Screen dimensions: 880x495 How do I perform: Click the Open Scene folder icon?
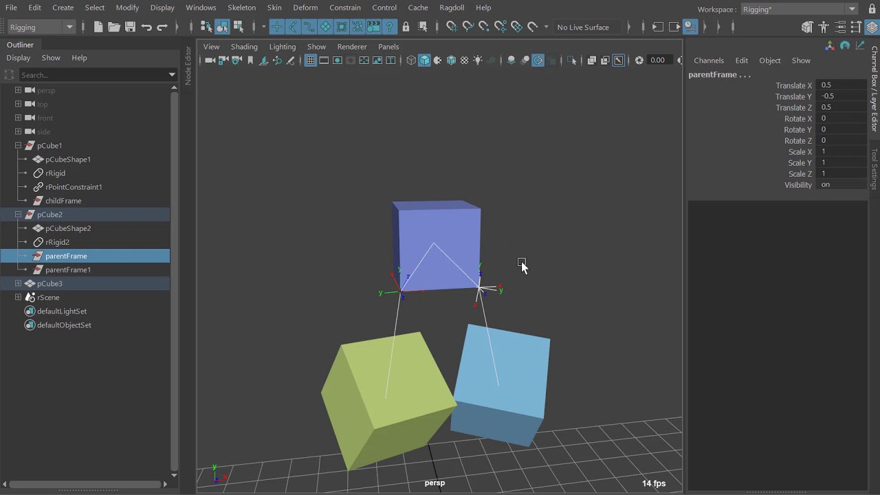coord(114,27)
